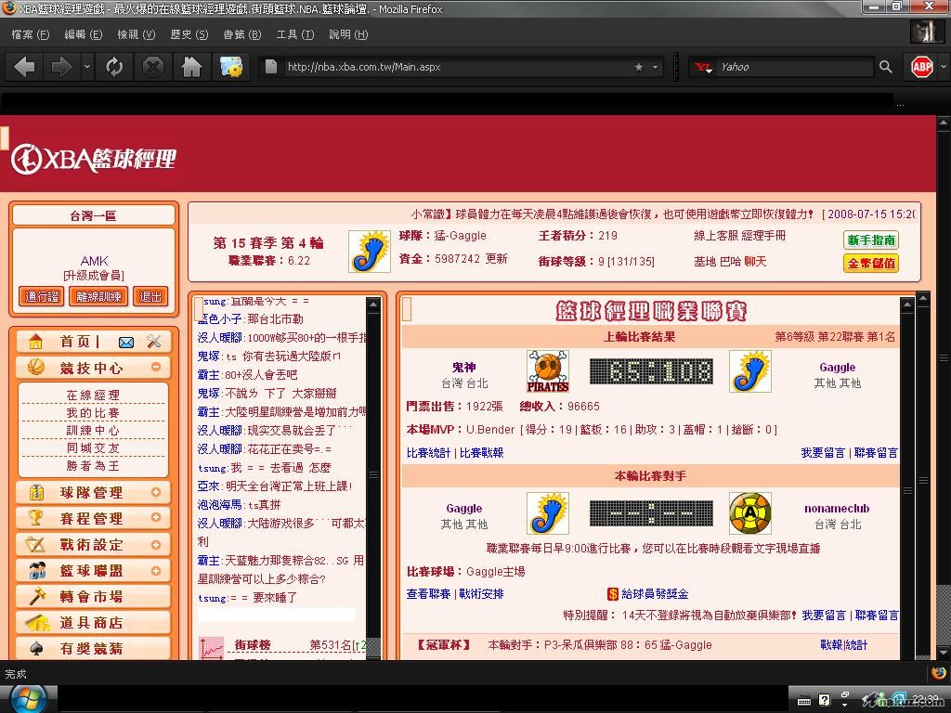Open the mail envelope icon in sidebar

pyautogui.click(x=126, y=342)
